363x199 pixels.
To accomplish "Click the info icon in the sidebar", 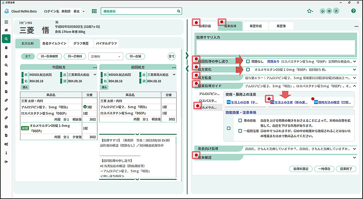I will pos(6,153).
